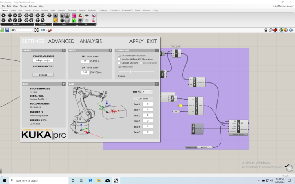
Task: Click the open file icon in canvas toolbar
Action: click(2, 30)
